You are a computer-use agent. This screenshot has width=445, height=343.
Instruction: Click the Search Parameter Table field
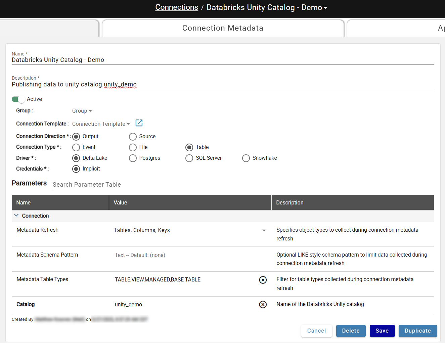point(87,185)
